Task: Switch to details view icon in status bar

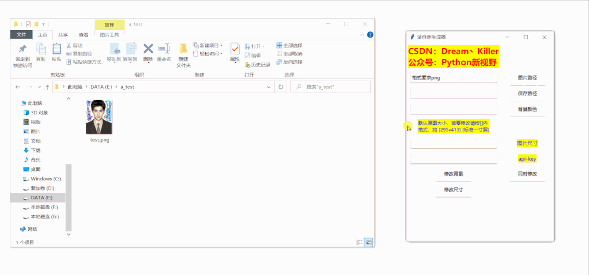Action: 360,242
